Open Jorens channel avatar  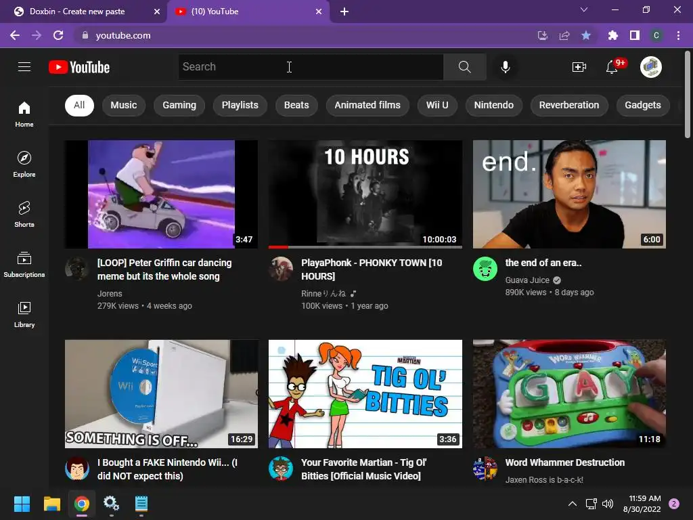[77, 268]
